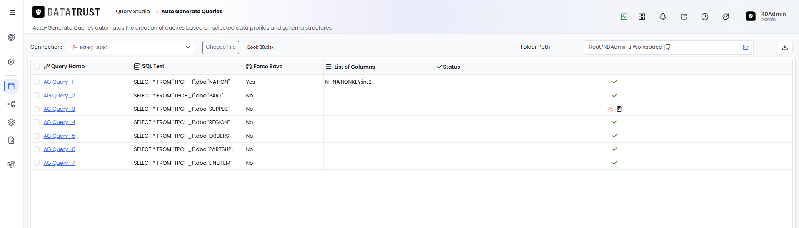Screen dimensions: 799x228
Task: Click the success checkmark for AG Query_7
Action: point(615,163)
